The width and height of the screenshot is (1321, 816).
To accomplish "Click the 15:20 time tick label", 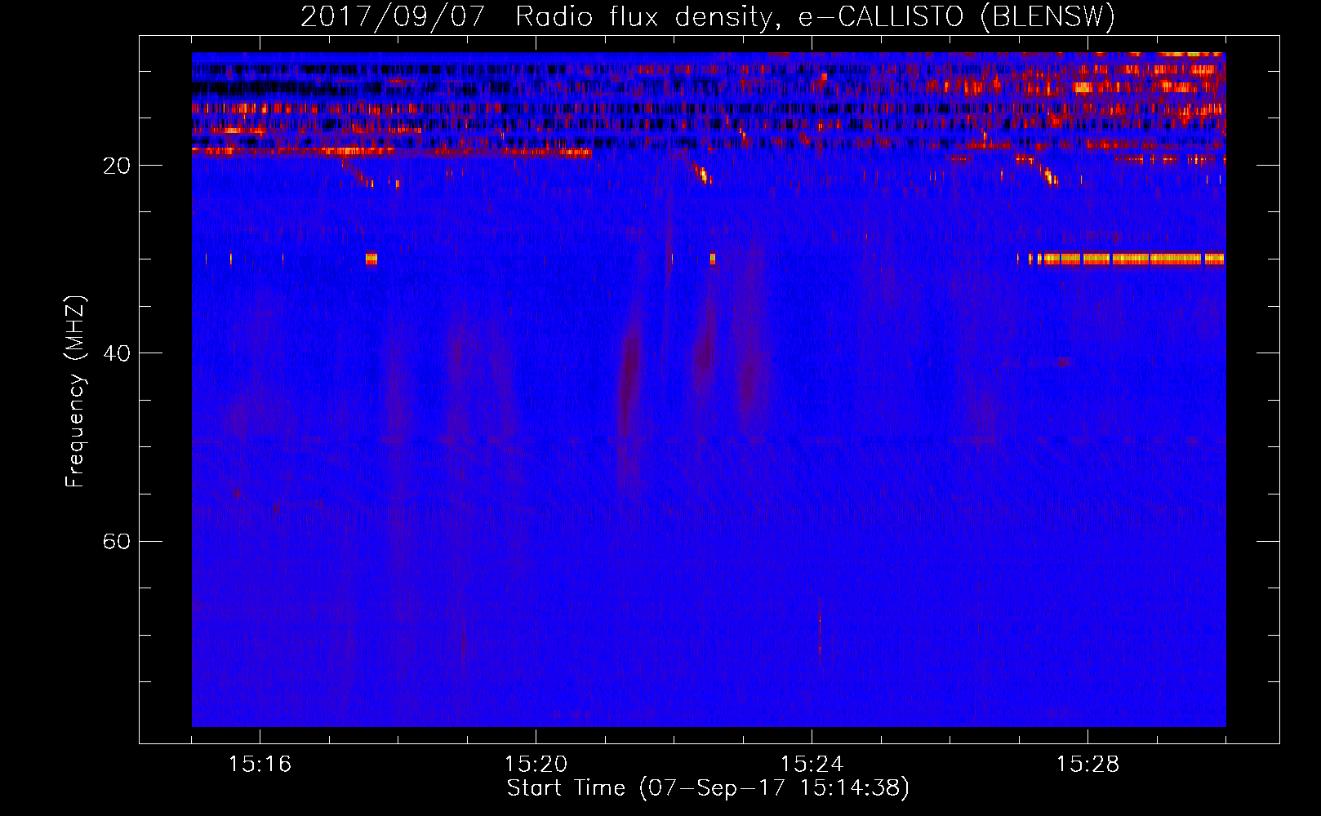I will coord(536,765).
